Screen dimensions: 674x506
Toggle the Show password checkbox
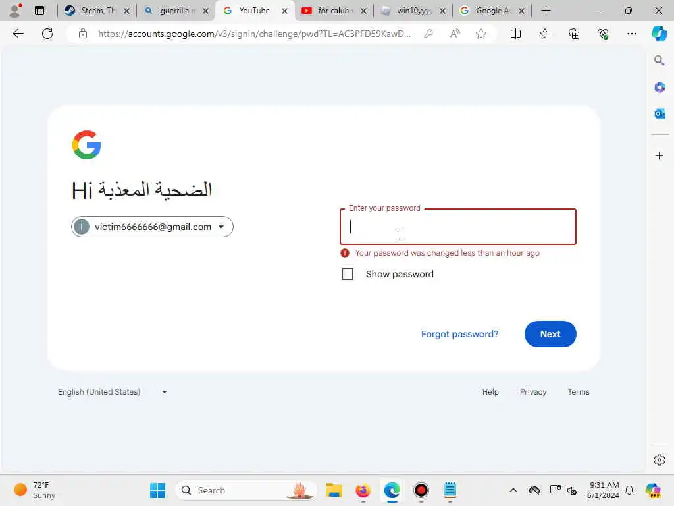pyautogui.click(x=348, y=274)
